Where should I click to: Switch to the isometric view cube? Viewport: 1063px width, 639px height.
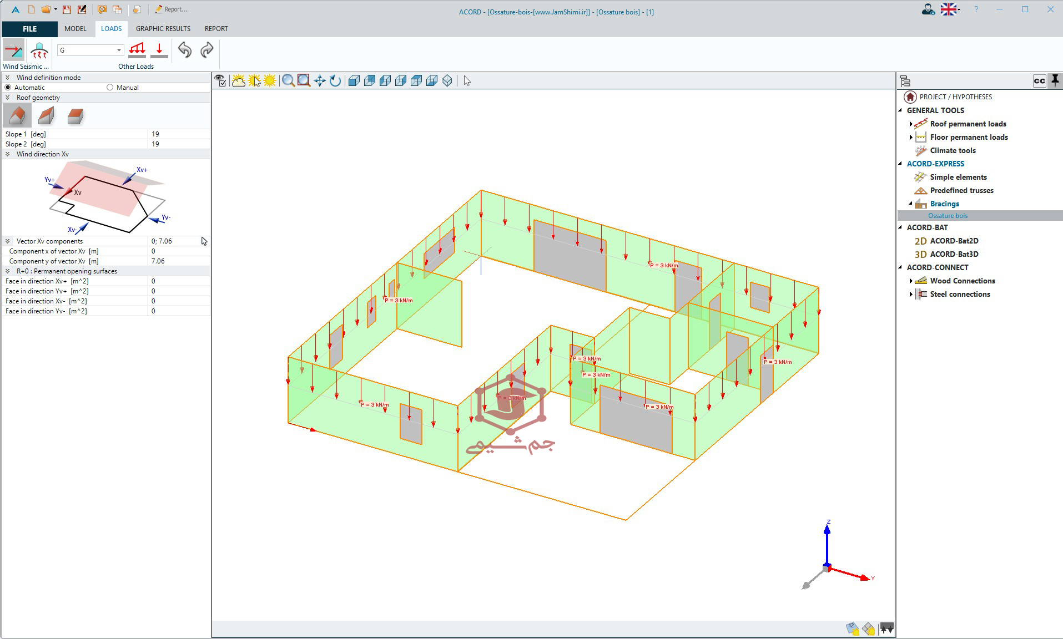(447, 81)
